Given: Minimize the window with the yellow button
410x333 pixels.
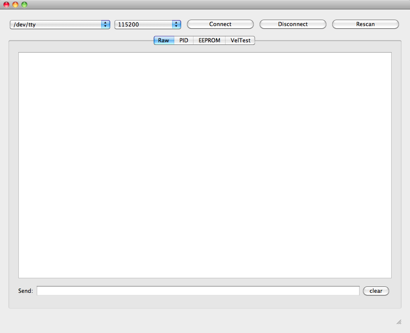Looking at the screenshot, I should pos(15,5).
